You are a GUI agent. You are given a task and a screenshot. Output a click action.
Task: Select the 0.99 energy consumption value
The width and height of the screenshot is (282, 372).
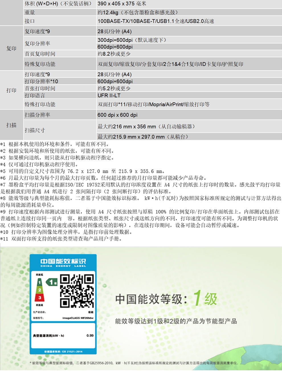pos(90,336)
